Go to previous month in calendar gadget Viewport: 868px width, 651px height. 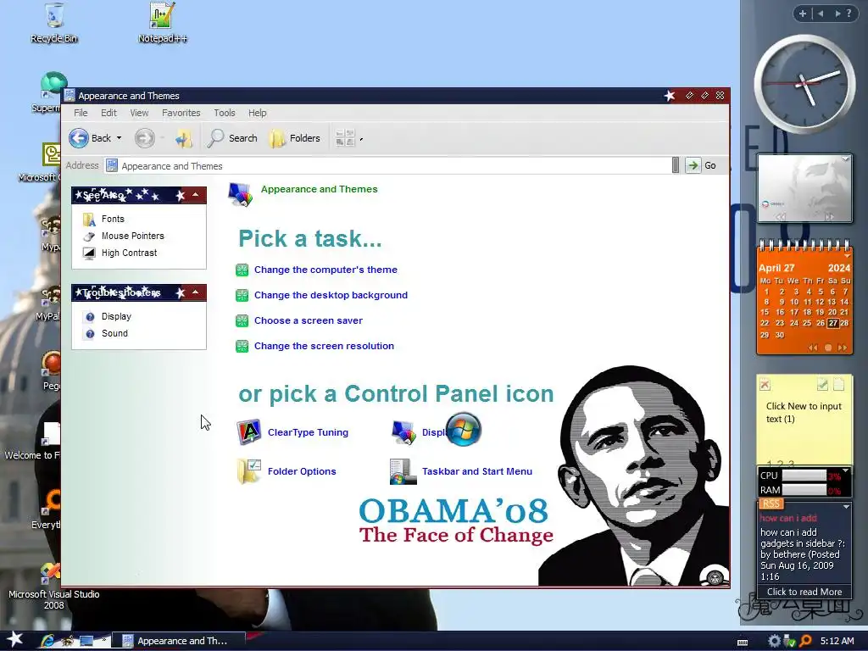[x=813, y=348]
